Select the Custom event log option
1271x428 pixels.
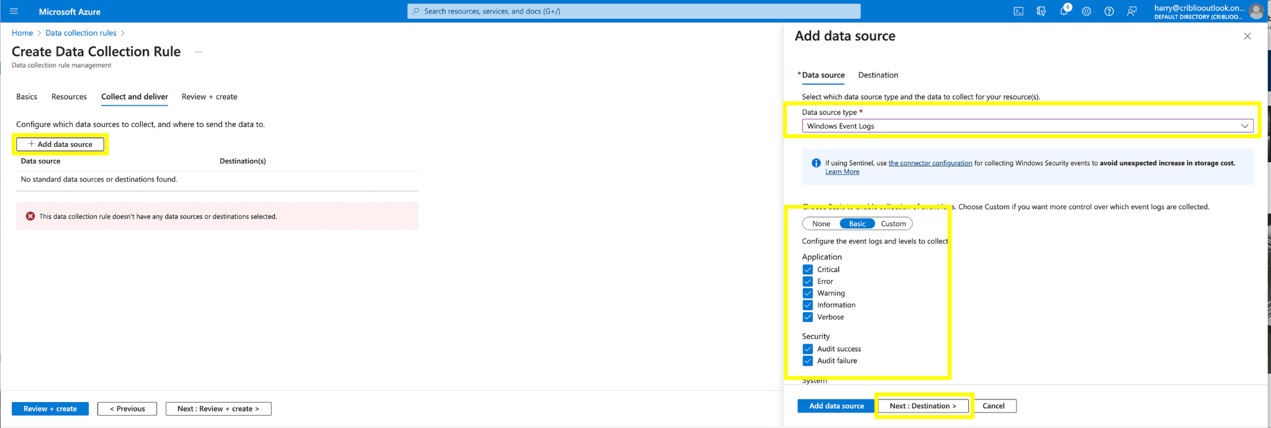point(893,224)
